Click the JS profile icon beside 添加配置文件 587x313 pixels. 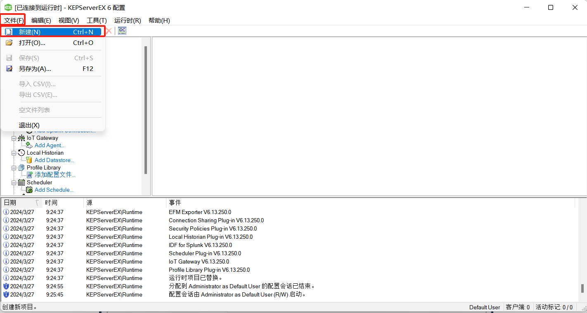[29, 175]
